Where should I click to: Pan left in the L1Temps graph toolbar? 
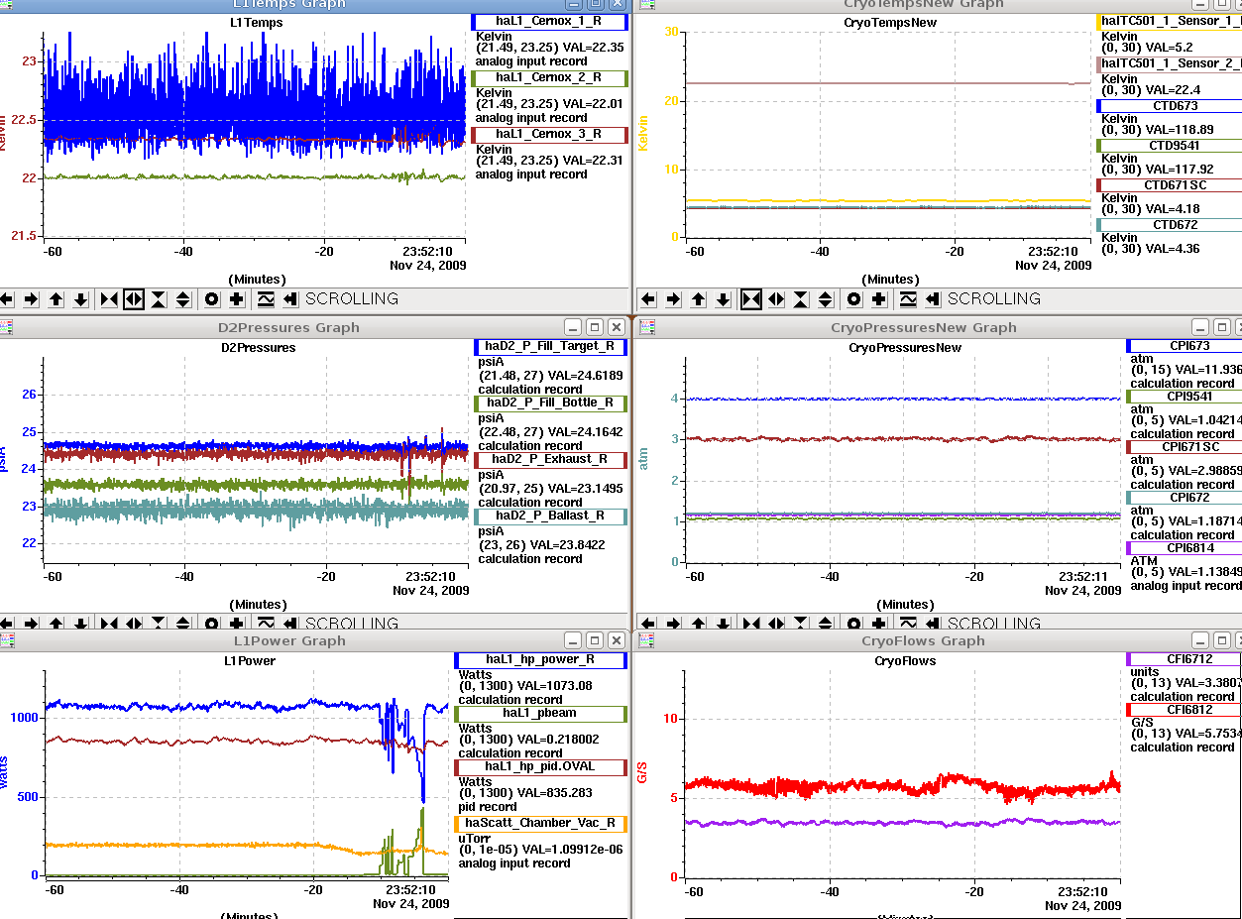(x=7, y=298)
